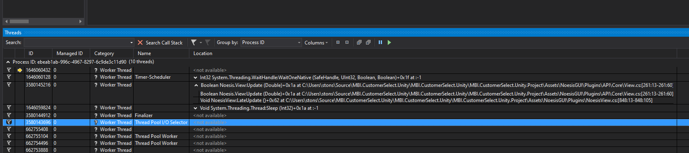Sort by the Name column header

coord(161,53)
